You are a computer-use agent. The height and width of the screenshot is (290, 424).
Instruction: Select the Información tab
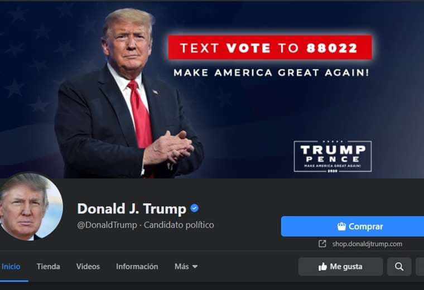(137, 267)
